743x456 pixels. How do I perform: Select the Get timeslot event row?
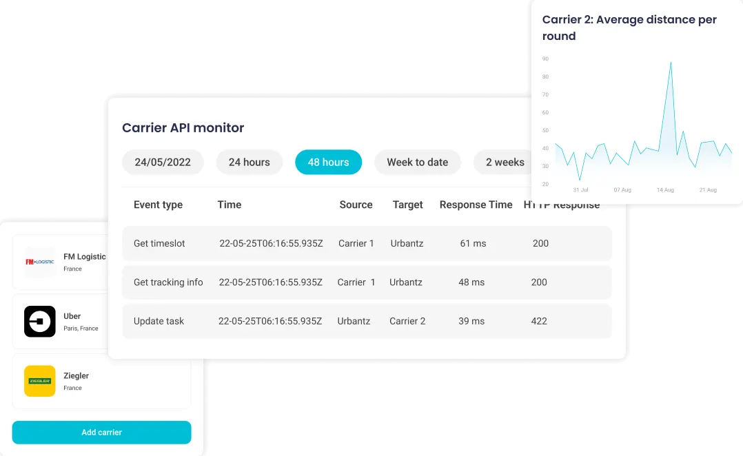[367, 243]
